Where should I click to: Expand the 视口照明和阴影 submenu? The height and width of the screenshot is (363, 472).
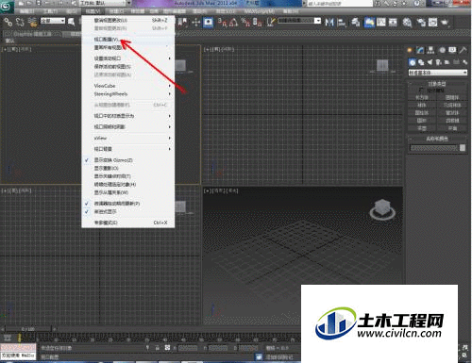click(128, 127)
